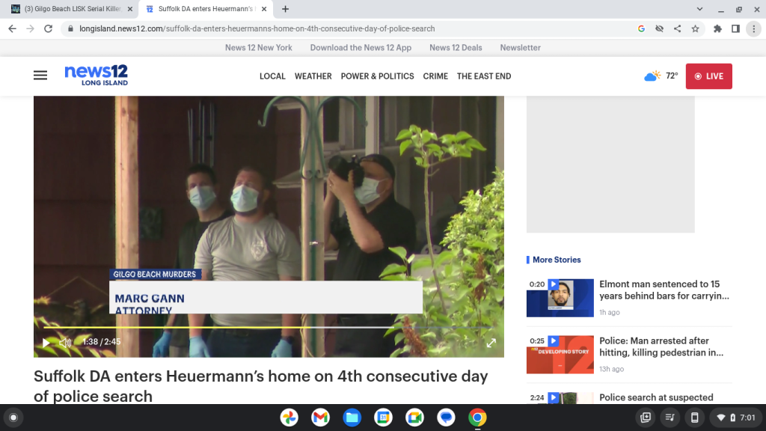
Task: Reload the current page
Action: pyautogui.click(x=48, y=28)
